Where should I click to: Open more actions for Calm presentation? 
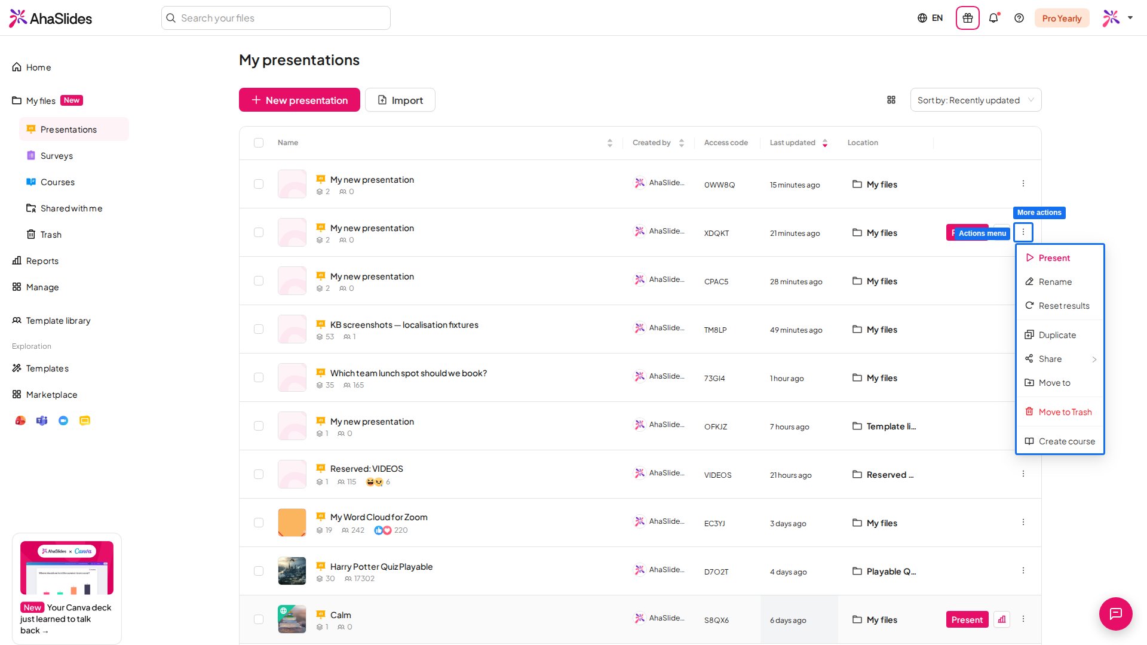[x=1023, y=619]
